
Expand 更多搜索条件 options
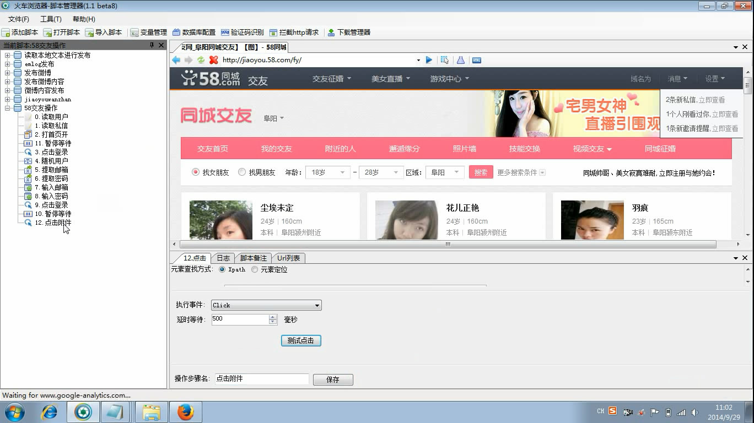point(521,172)
